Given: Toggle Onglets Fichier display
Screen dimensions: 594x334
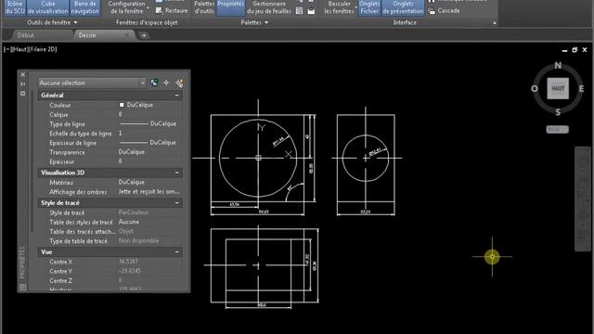Looking at the screenshot, I should click(369, 7).
